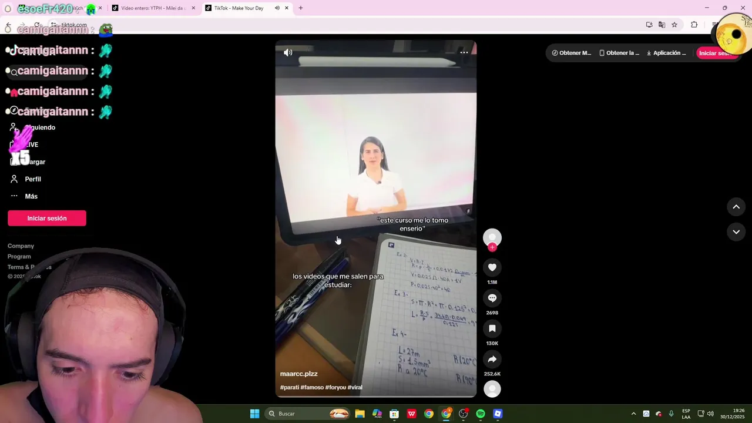Image resolution: width=752 pixels, height=423 pixels.
Task: Click Iniciar sesión in the top bar
Action: coord(717,53)
